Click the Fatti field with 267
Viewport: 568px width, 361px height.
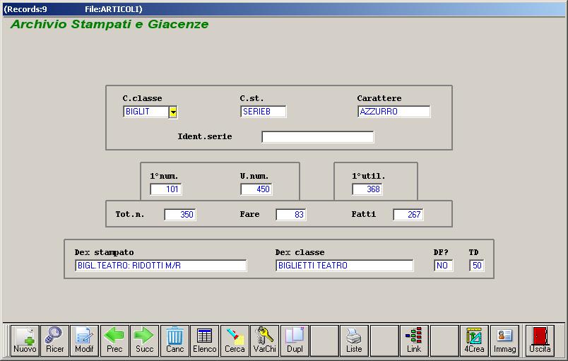point(408,214)
